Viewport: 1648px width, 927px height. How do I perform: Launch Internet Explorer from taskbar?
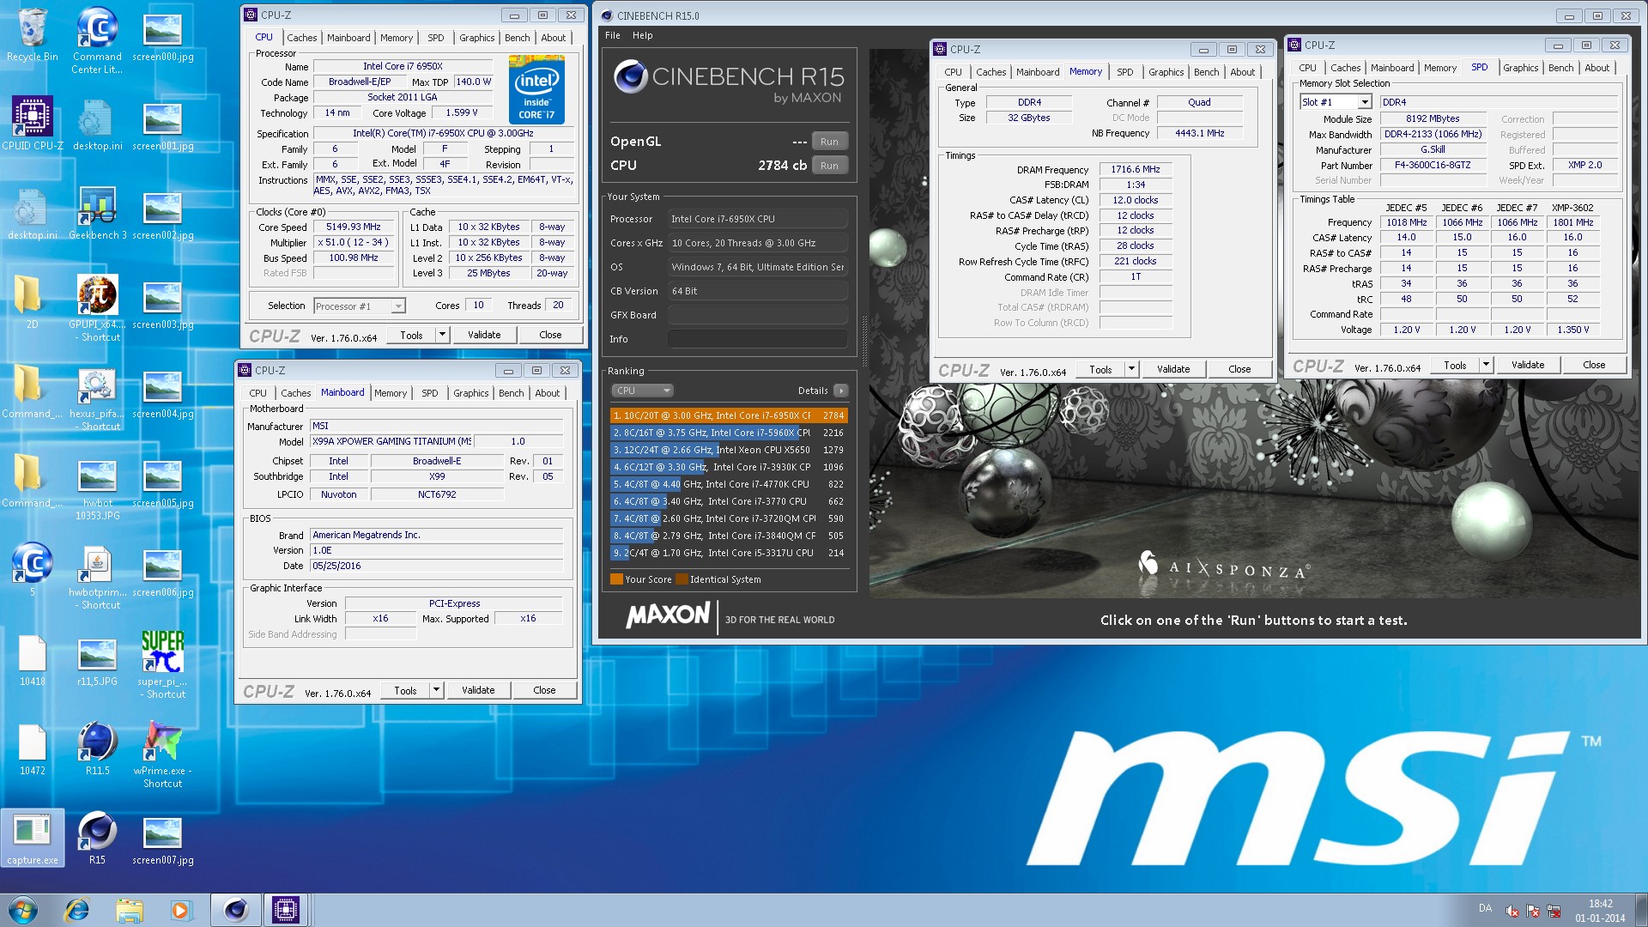(x=77, y=910)
